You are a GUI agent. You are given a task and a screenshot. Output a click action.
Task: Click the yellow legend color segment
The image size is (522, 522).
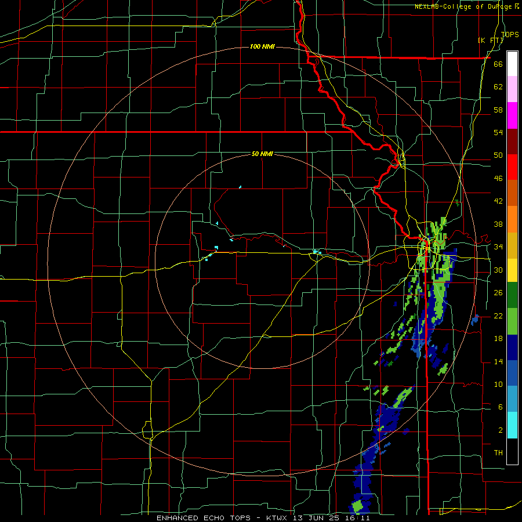tap(512, 270)
